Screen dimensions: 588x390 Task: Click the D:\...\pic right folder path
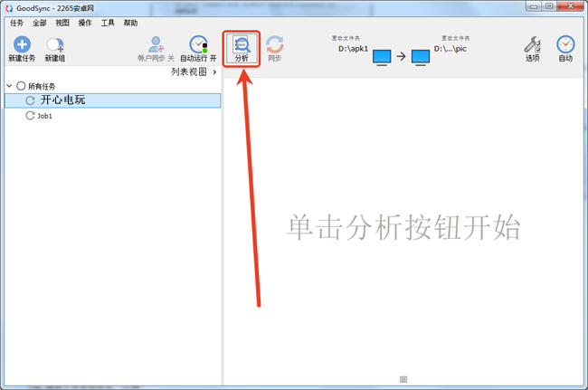[x=450, y=49]
